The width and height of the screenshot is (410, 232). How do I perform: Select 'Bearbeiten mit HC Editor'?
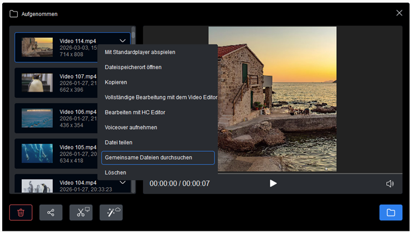point(135,112)
